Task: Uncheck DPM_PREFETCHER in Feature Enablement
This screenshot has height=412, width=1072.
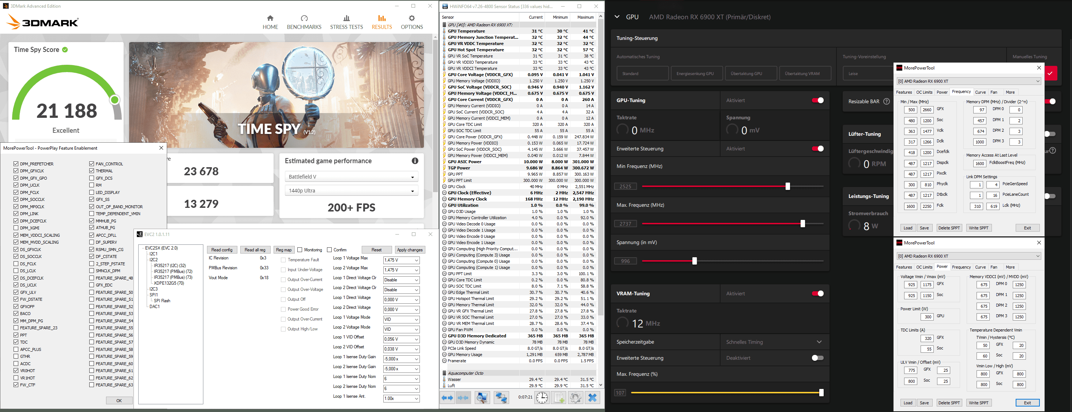Action: tap(16, 164)
